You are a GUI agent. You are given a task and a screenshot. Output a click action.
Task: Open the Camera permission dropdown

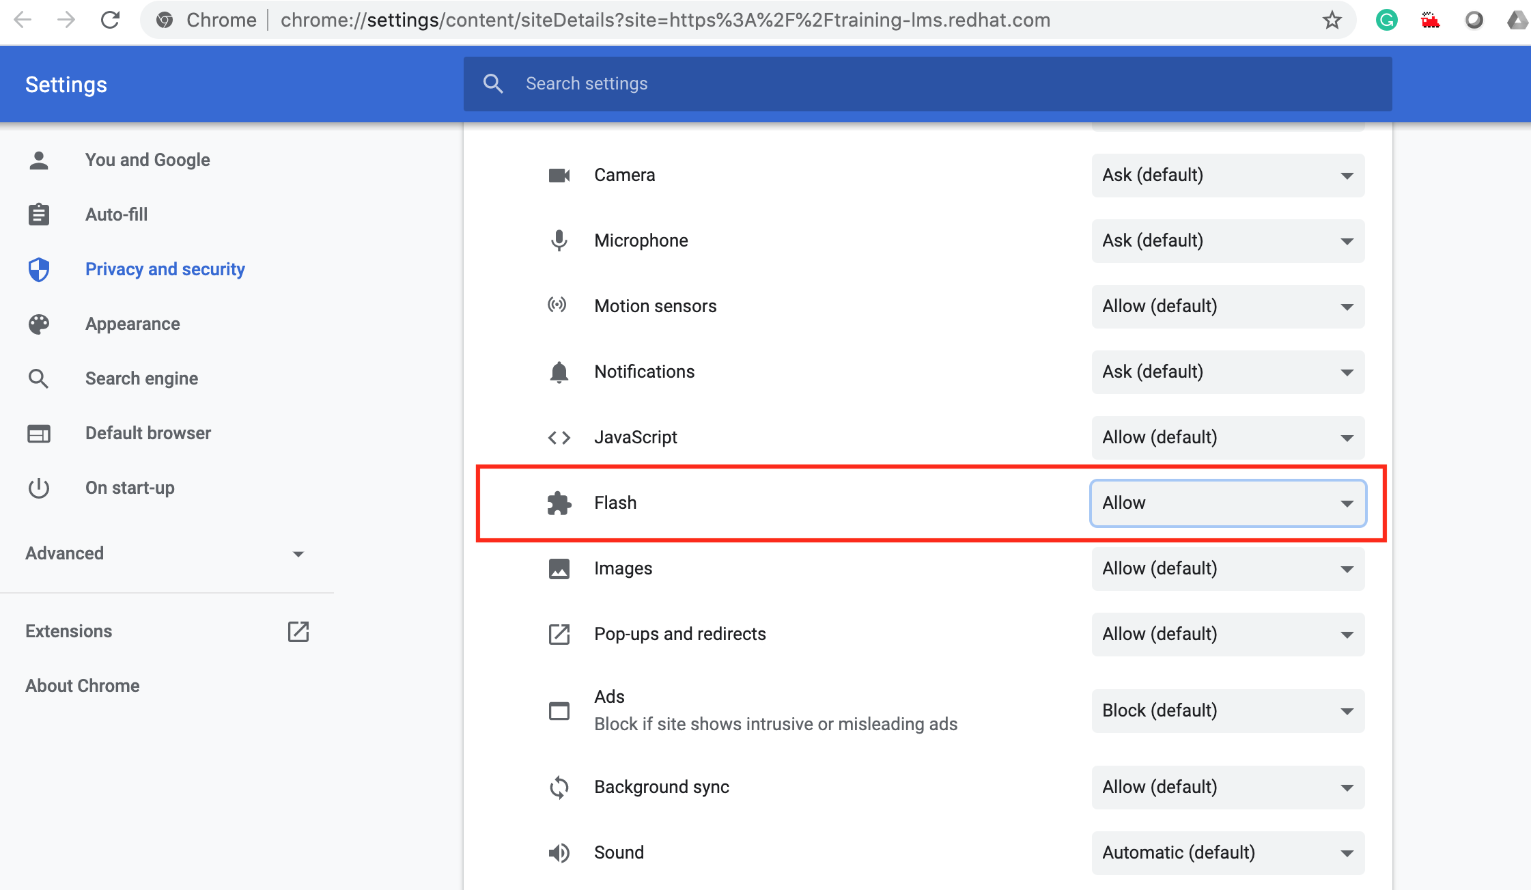[1228, 176]
